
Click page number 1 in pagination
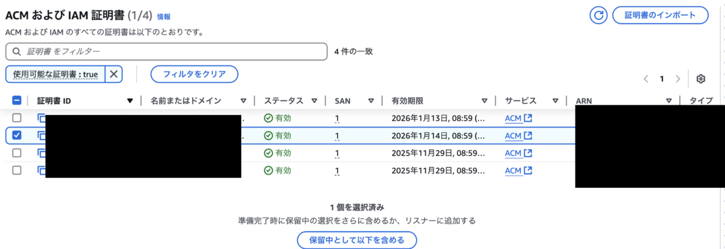pos(662,79)
